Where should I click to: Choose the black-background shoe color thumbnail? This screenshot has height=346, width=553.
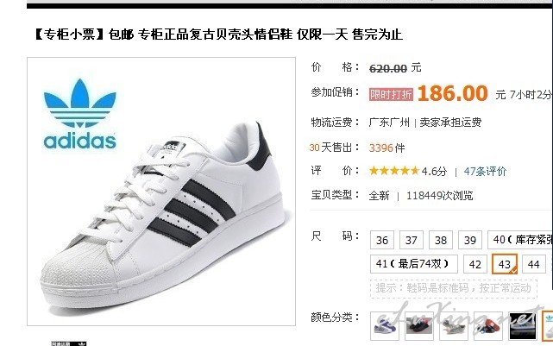523,326
